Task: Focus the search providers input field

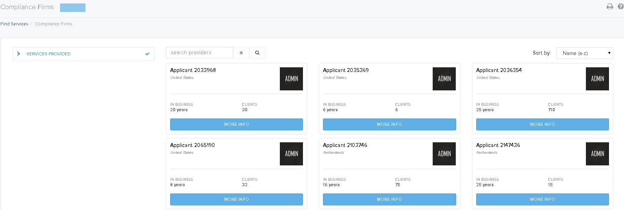Action: 199,53
